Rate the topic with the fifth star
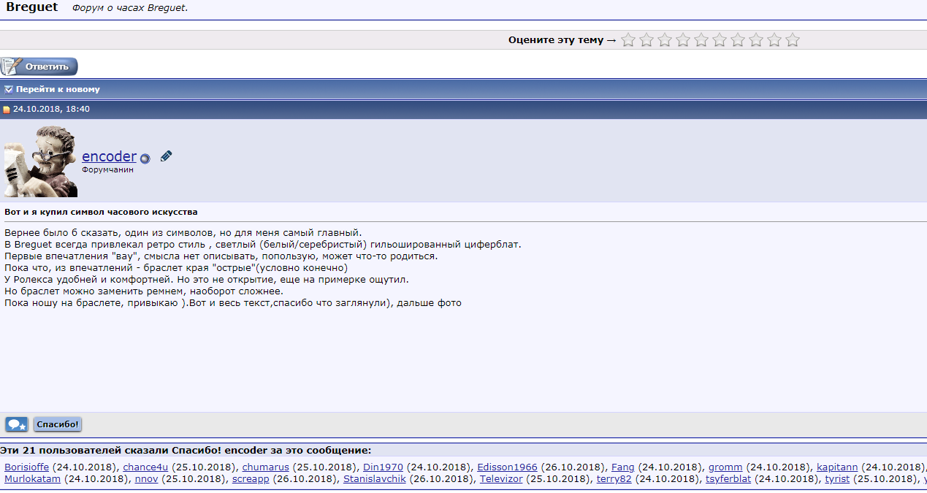927x493 pixels. click(701, 40)
